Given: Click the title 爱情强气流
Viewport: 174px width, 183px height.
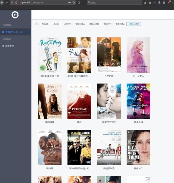Looking at the screenshot, I should click(109, 168).
